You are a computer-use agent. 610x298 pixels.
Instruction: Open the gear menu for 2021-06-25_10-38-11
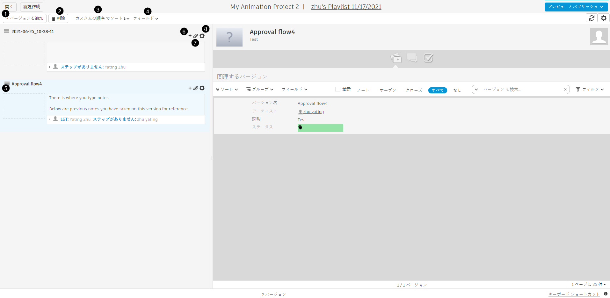tap(202, 36)
